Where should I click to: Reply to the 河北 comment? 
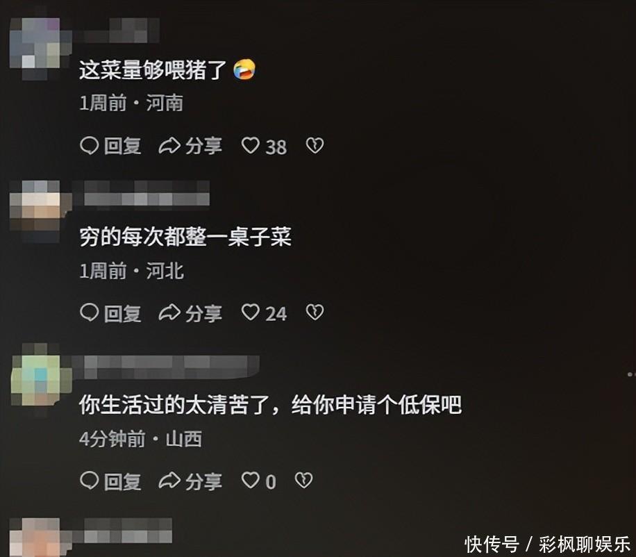point(110,313)
